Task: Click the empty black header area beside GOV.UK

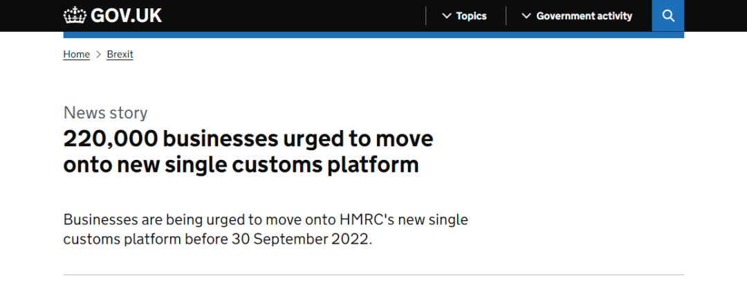Action: pos(293,16)
